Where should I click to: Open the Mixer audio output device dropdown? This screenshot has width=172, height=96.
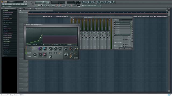(x=126, y=48)
